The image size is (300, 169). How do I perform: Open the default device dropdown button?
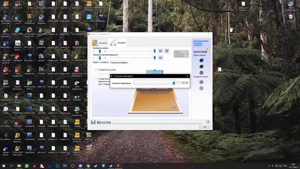181,54
